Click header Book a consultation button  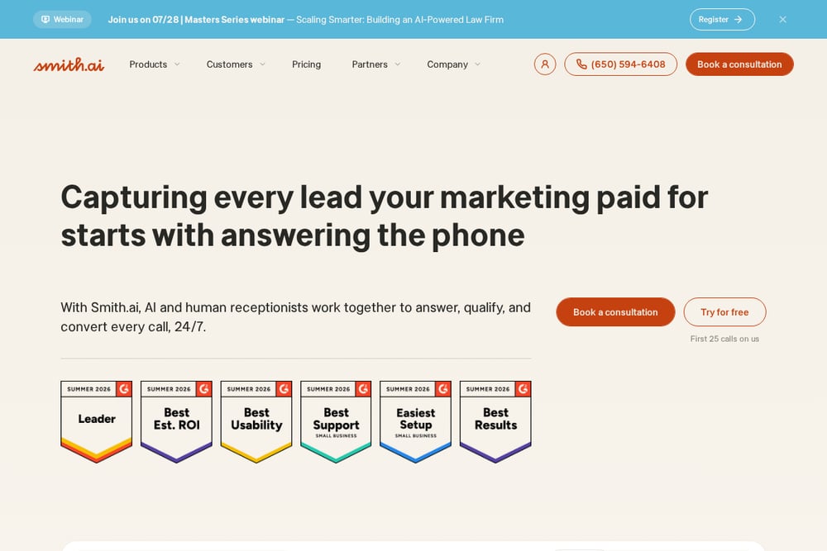pyautogui.click(x=739, y=64)
